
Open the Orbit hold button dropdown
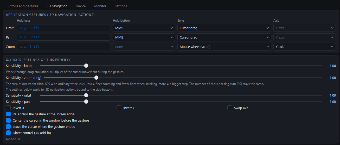[x=144, y=28]
